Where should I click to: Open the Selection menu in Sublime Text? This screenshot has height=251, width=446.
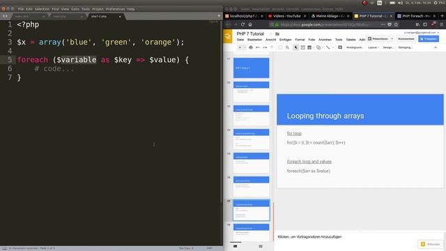click(x=42, y=9)
